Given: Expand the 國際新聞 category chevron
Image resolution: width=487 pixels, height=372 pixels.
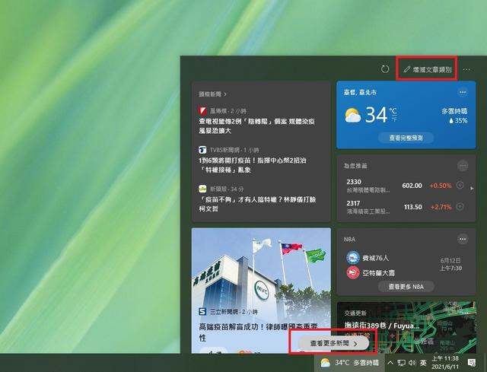Looking at the screenshot, I should point(226,94).
